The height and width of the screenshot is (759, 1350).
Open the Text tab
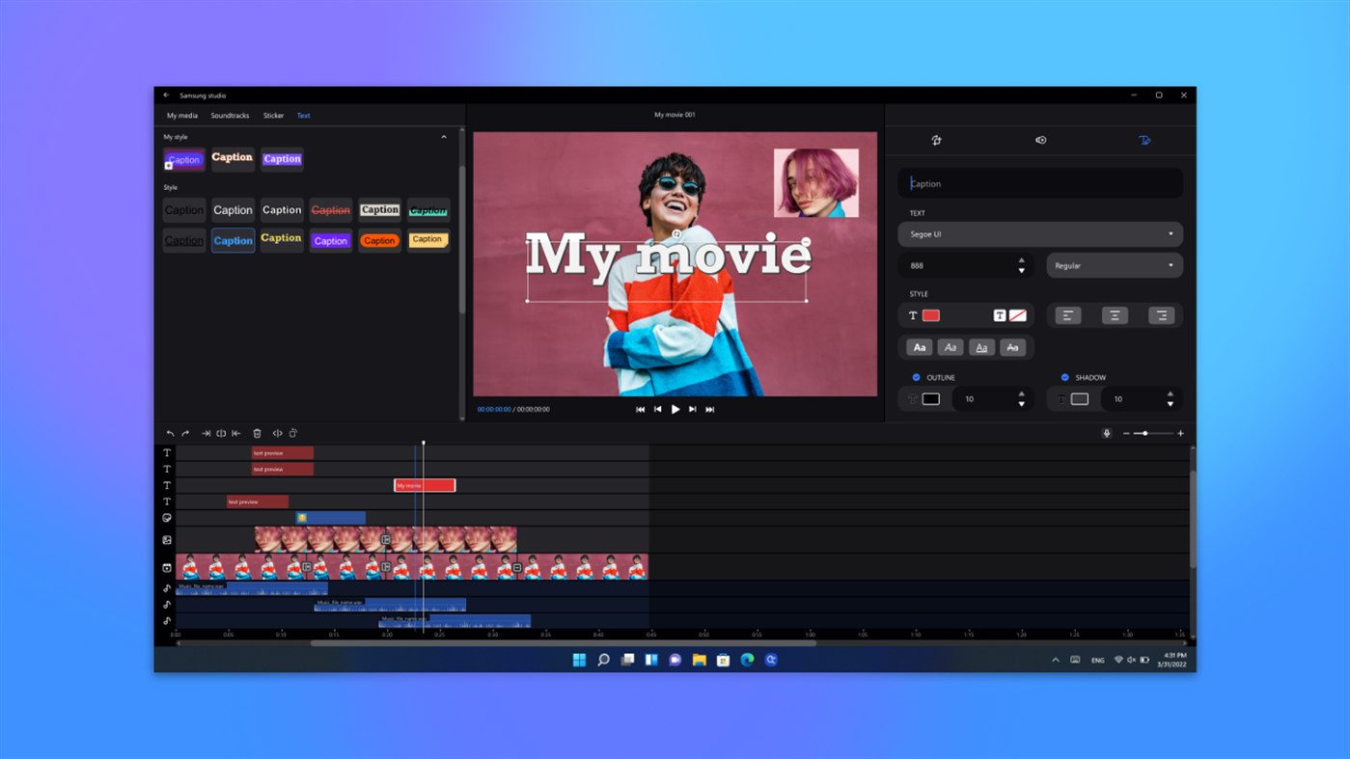(303, 116)
